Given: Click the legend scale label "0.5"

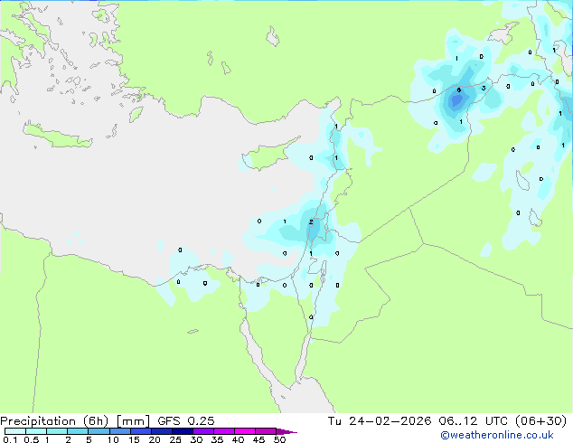Looking at the screenshot, I should 32,439.
